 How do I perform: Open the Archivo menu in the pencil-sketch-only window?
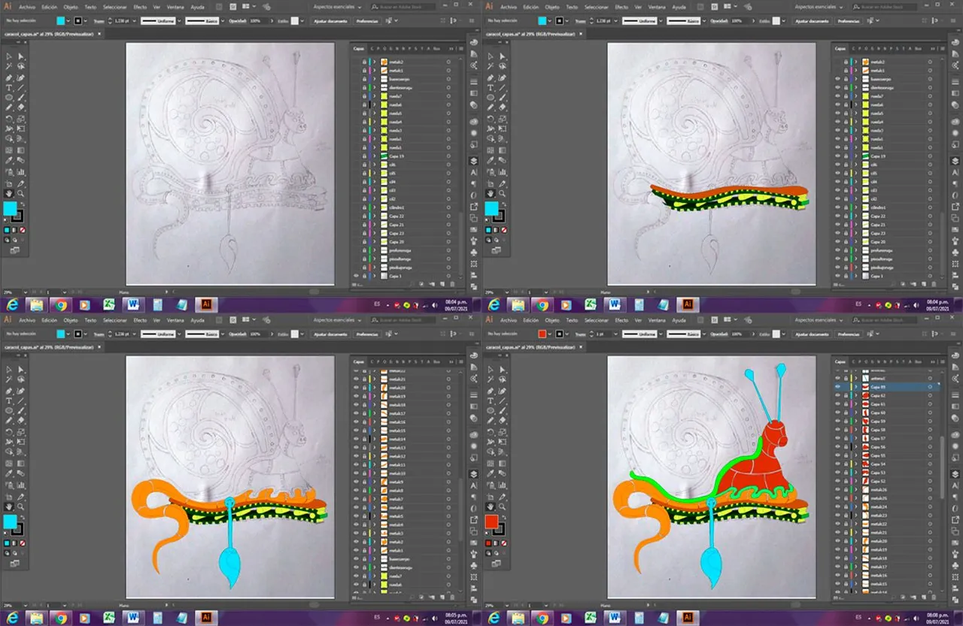point(27,7)
